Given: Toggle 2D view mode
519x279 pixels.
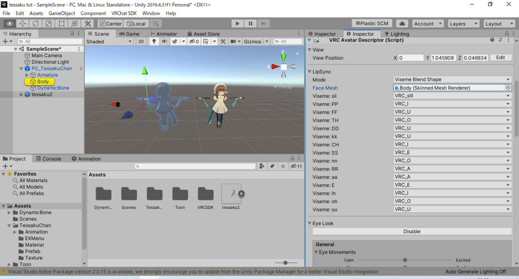Looking at the screenshot, I should coord(141,42).
